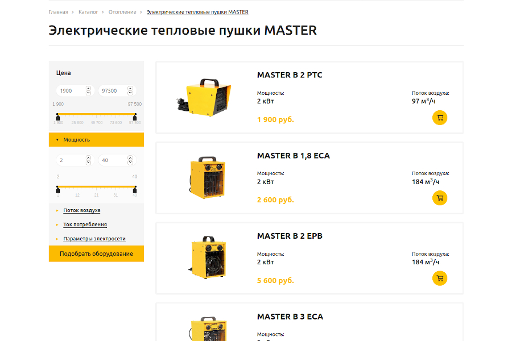Click the left price slider handle

click(58, 117)
